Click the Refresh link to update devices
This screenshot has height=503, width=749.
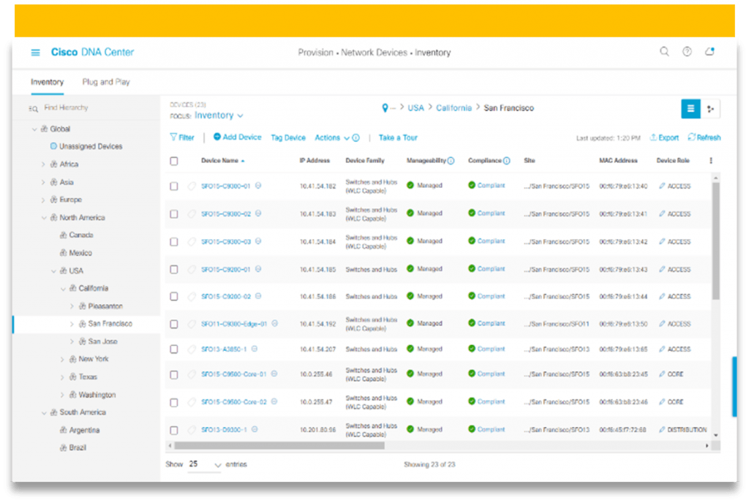704,137
